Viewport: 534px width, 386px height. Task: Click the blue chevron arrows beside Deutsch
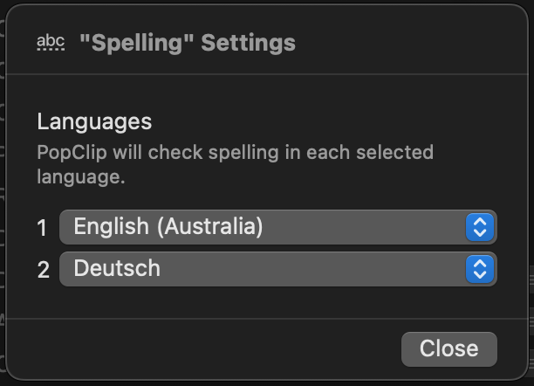479,269
